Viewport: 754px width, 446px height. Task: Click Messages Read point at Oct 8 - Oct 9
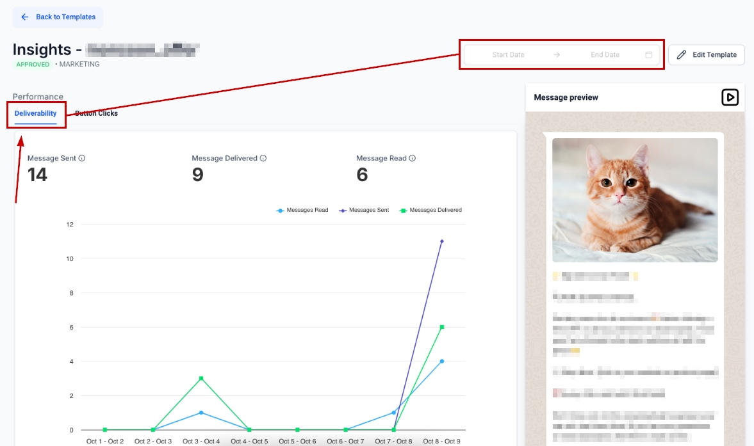tap(442, 361)
